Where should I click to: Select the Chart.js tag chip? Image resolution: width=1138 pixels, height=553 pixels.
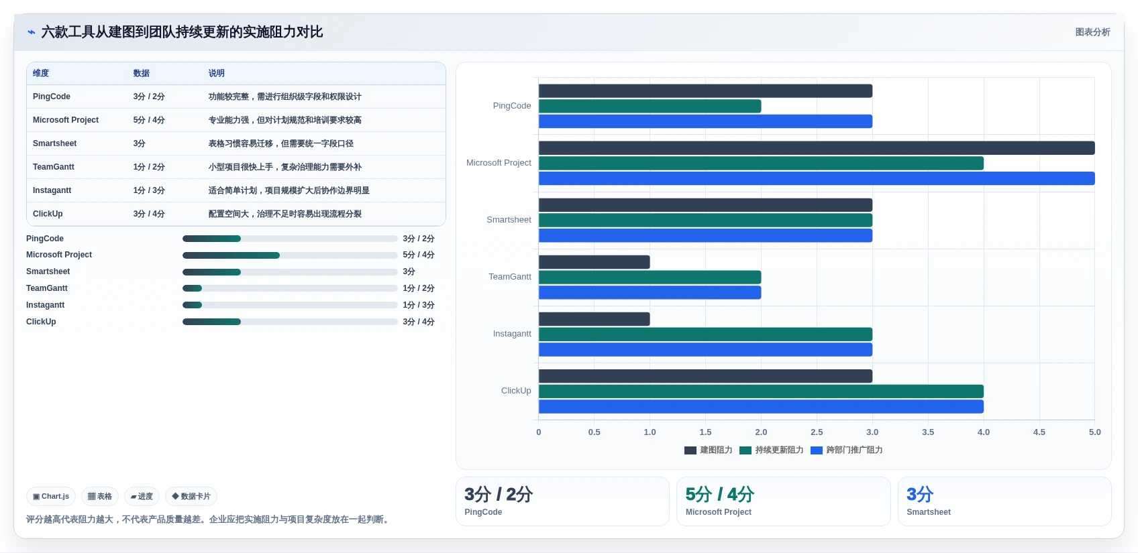coord(51,497)
